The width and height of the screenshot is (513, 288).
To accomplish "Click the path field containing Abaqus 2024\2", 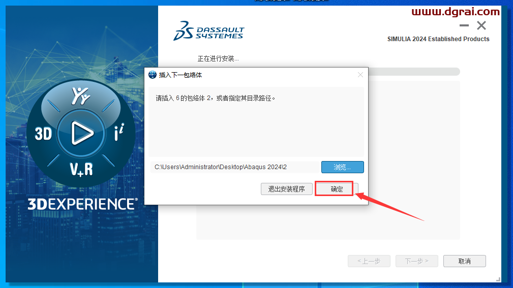I will 234,167.
